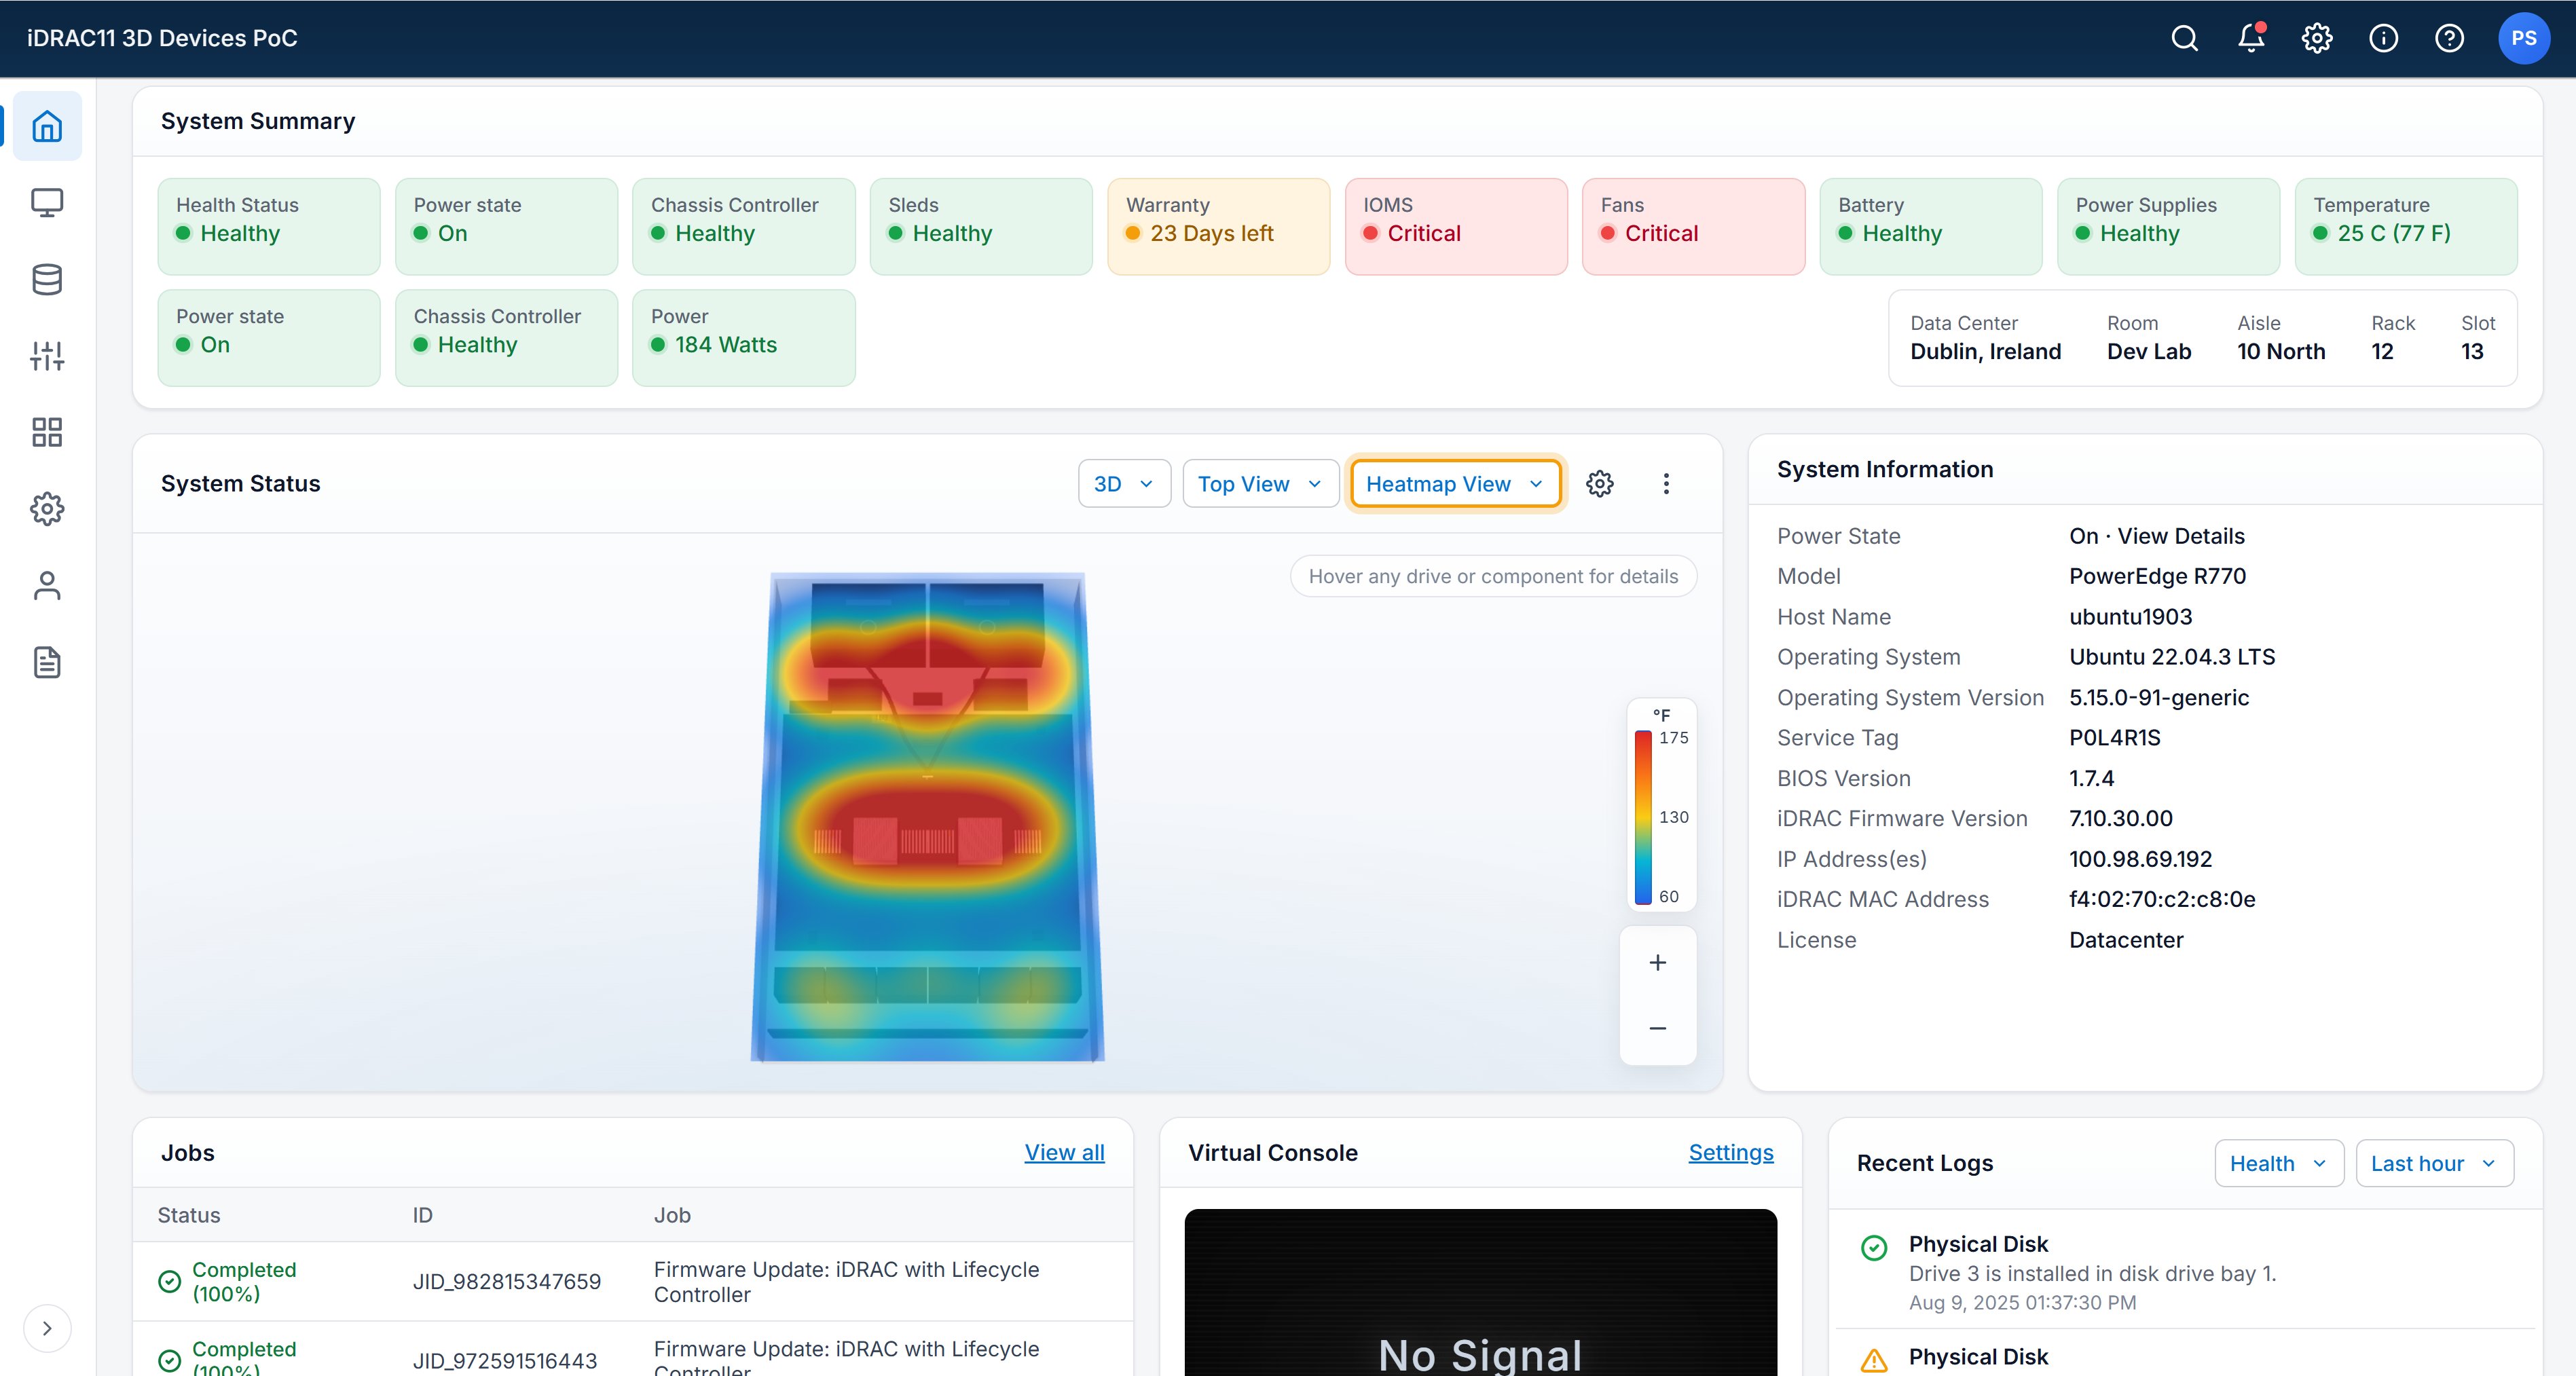Image resolution: width=2576 pixels, height=1376 pixels.
Task: Open the sidebar settings gear icon
Action: tap(47, 509)
